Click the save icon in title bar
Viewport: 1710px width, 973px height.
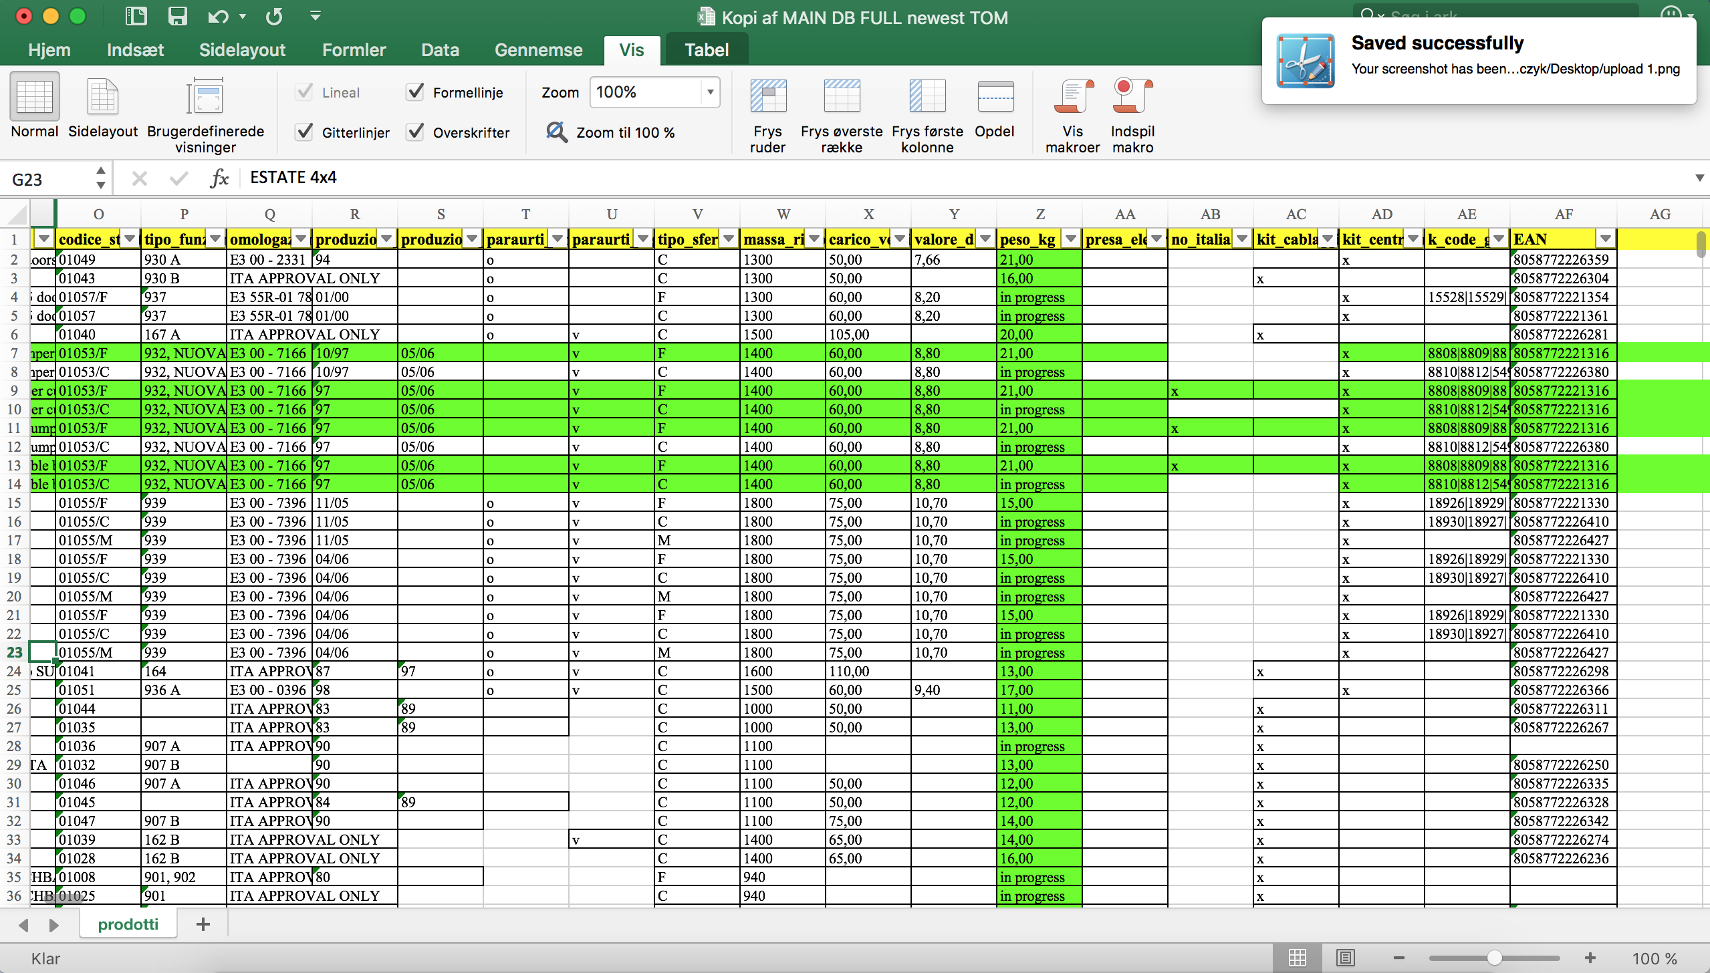tap(177, 16)
